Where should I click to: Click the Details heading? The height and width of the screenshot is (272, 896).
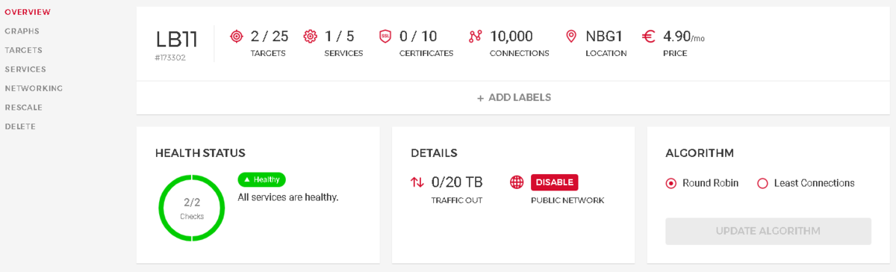click(434, 153)
